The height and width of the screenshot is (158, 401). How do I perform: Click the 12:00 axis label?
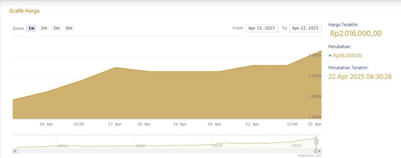point(292,124)
